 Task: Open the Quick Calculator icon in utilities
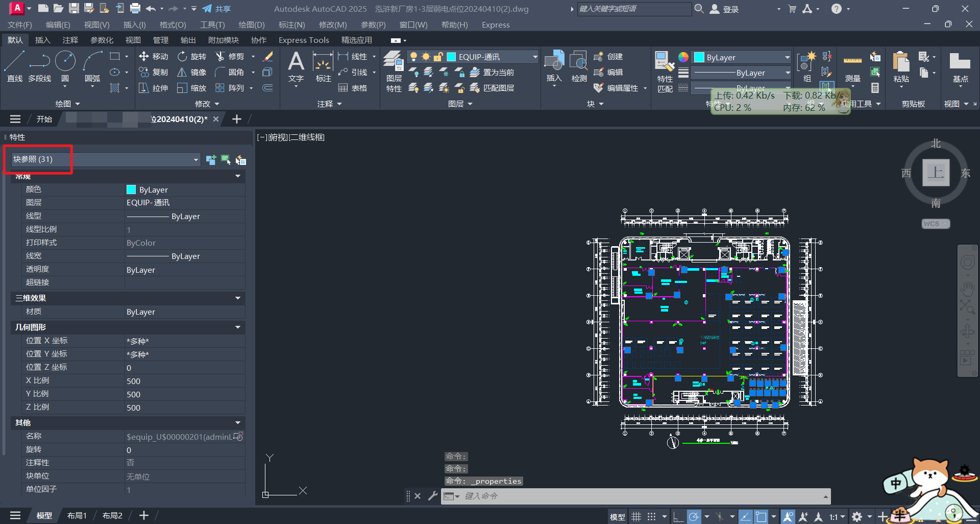875,88
